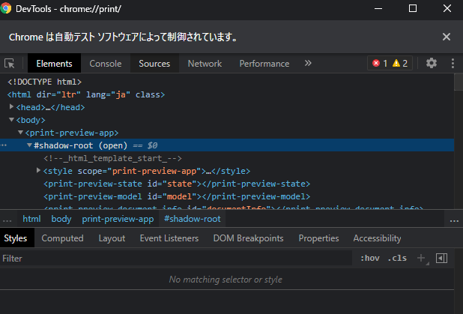Select the Styles pane tab
Image resolution: width=463 pixels, height=314 pixels.
[15, 238]
